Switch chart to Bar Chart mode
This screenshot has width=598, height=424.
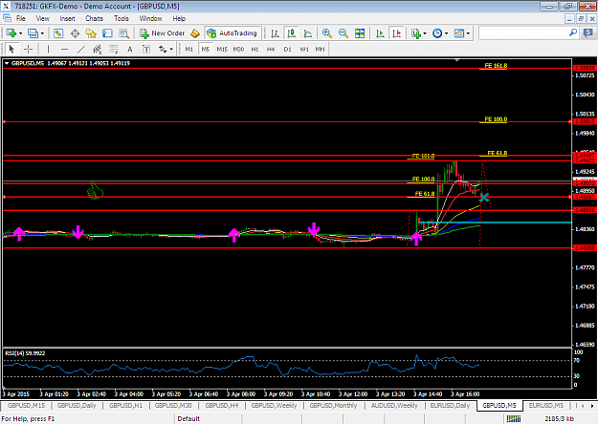[x=275, y=33]
